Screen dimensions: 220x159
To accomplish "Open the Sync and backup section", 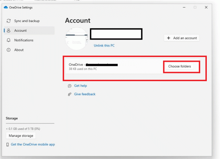I will pyautogui.click(x=27, y=21).
